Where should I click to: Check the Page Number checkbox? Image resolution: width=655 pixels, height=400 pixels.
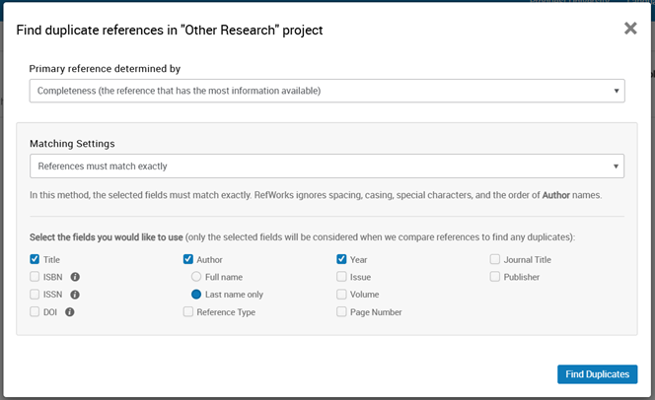coord(342,312)
